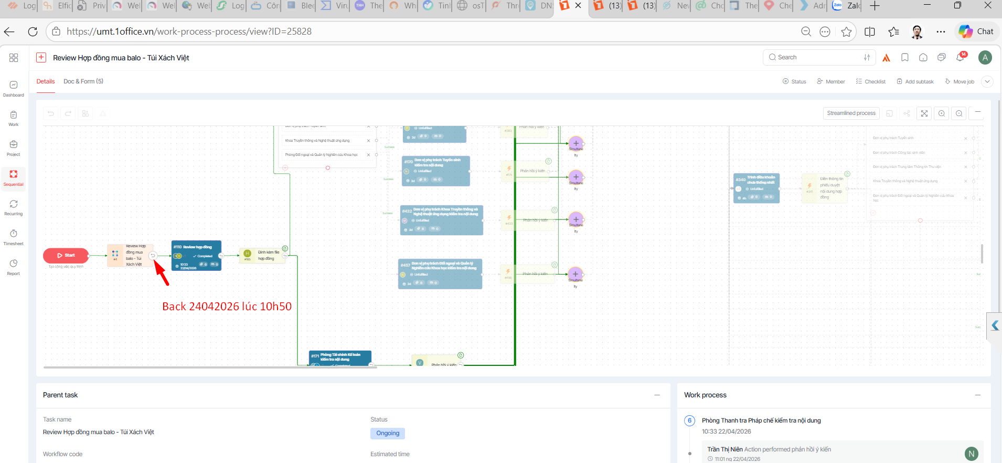Viewport: 1002px width, 463px height.
Task: Click the Move job button
Action: click(960, 81)
